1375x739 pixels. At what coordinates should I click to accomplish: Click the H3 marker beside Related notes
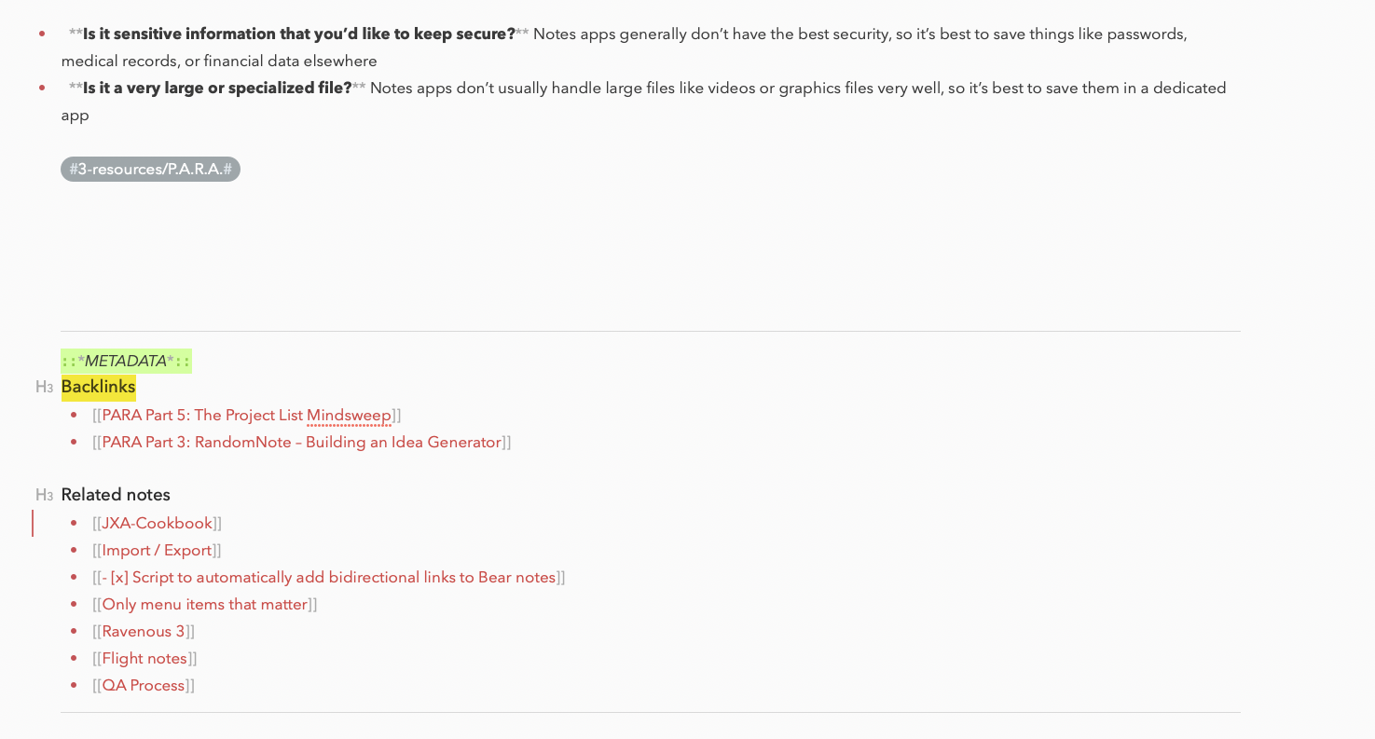44,496
